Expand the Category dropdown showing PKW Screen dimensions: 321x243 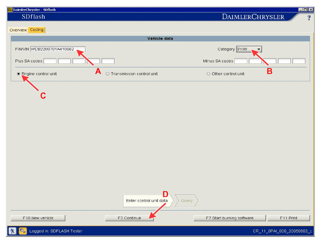[259, 49]
